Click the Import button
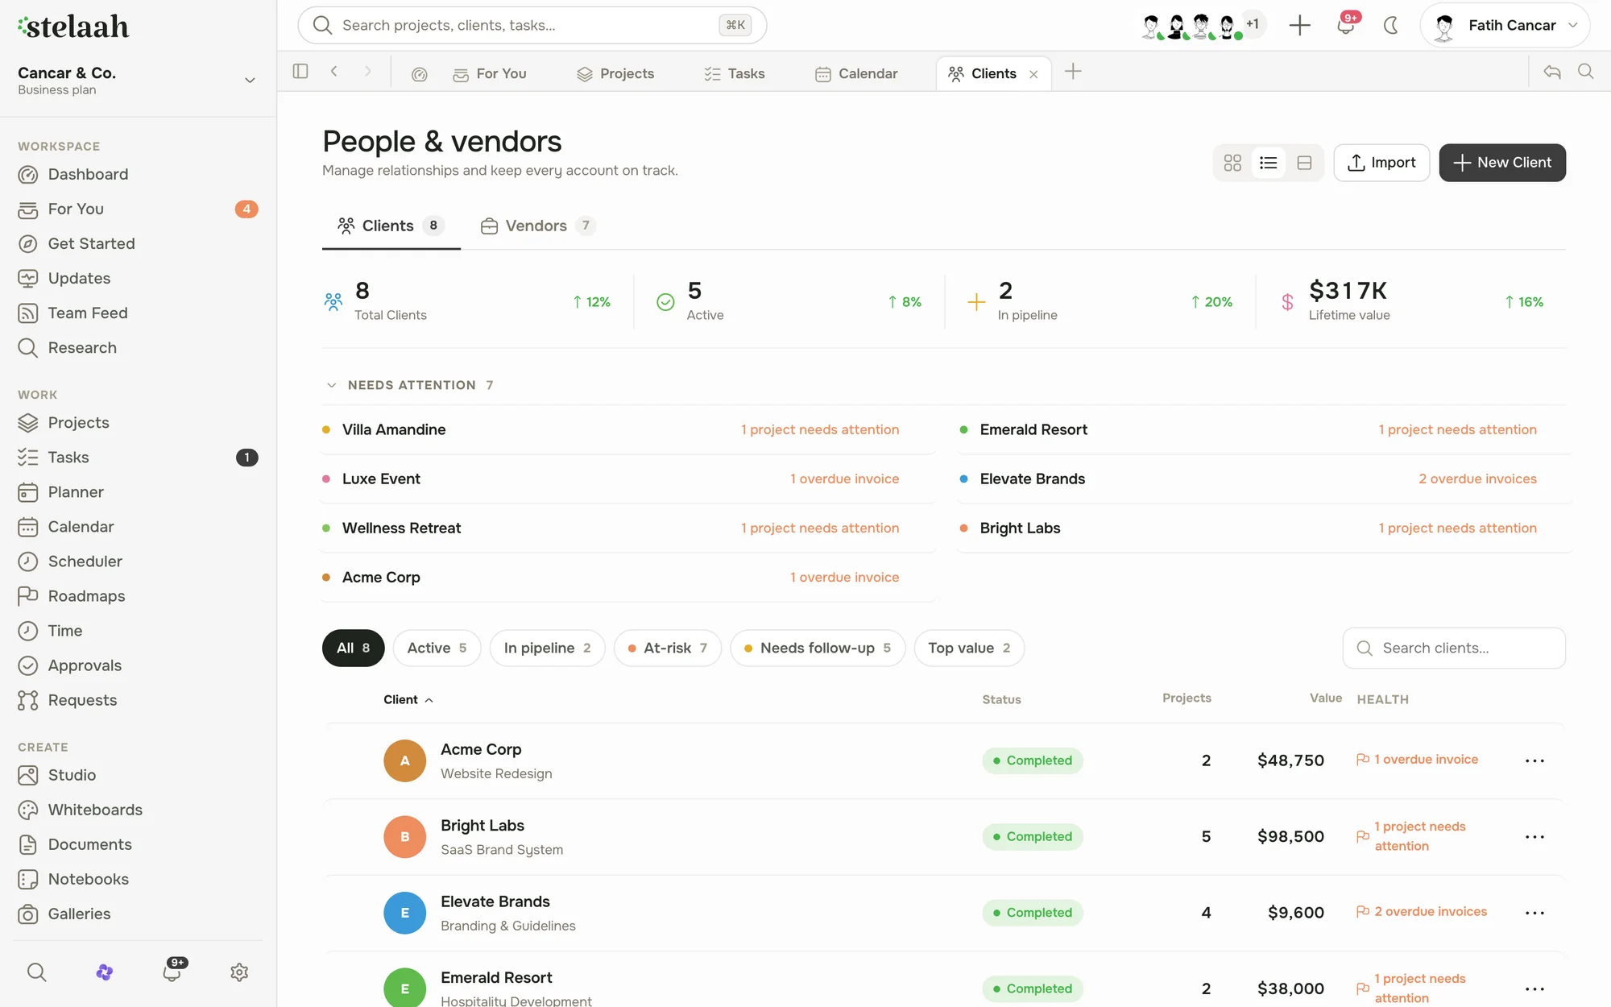This screenshot has width=1611, height=1007. 1381,163
